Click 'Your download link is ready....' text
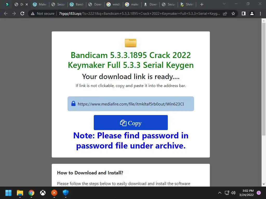Viewport: 266px width, 199px height. (131, 77)
